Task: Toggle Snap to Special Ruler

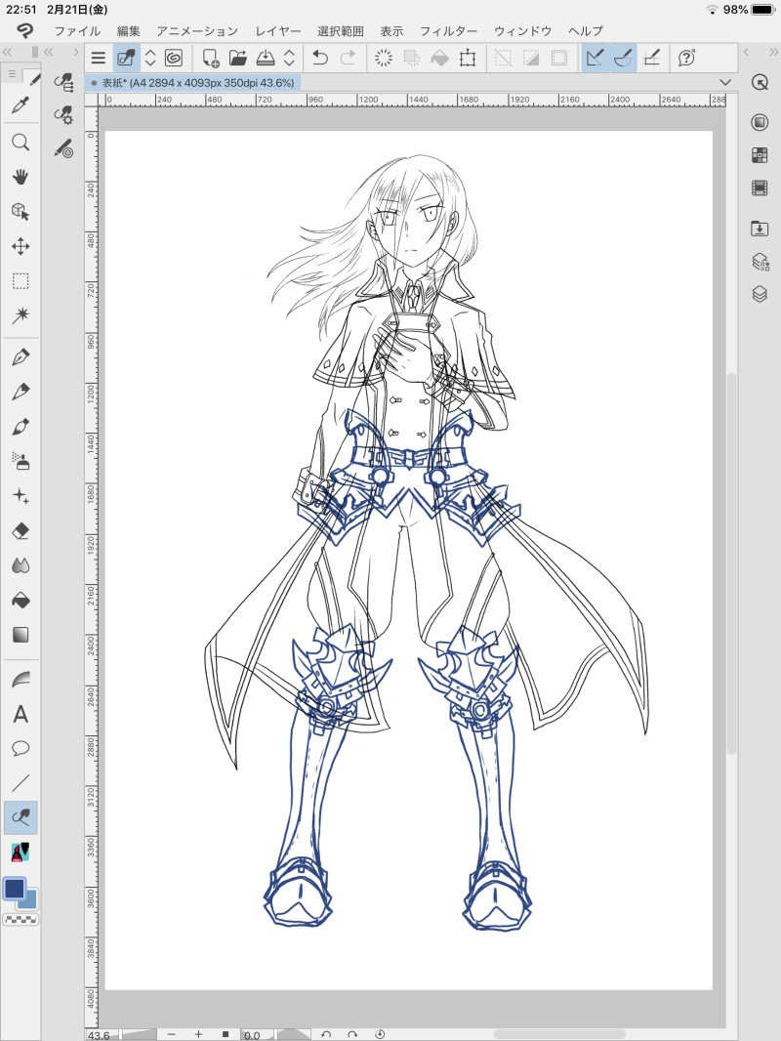Action: (x=623, y=59)
